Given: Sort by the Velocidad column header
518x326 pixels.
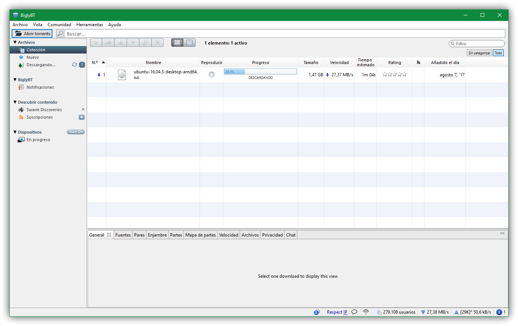Looking at the screenshot, I should 339,63.
